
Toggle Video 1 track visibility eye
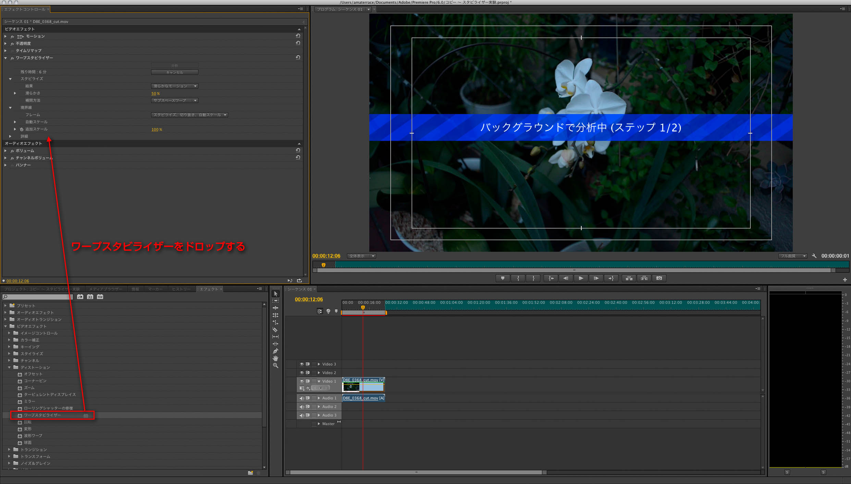(x=302, y=381)
